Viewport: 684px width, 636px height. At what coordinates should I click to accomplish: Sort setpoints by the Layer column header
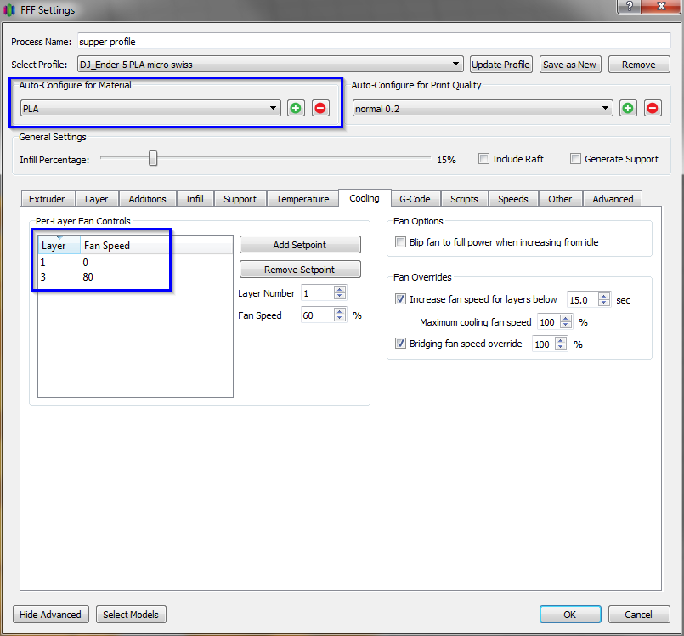point(59,246)
